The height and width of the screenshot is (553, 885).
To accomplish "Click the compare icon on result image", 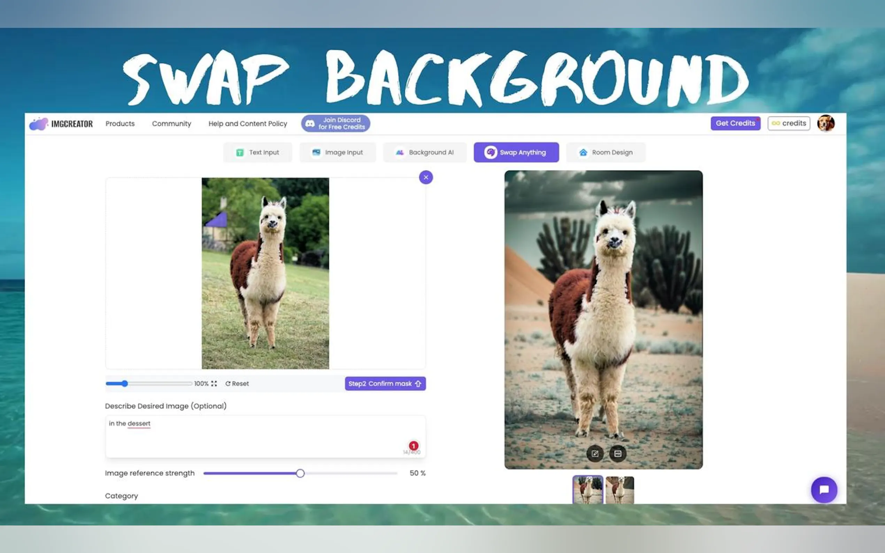I will pyautogui.click(x=618, y=453).
